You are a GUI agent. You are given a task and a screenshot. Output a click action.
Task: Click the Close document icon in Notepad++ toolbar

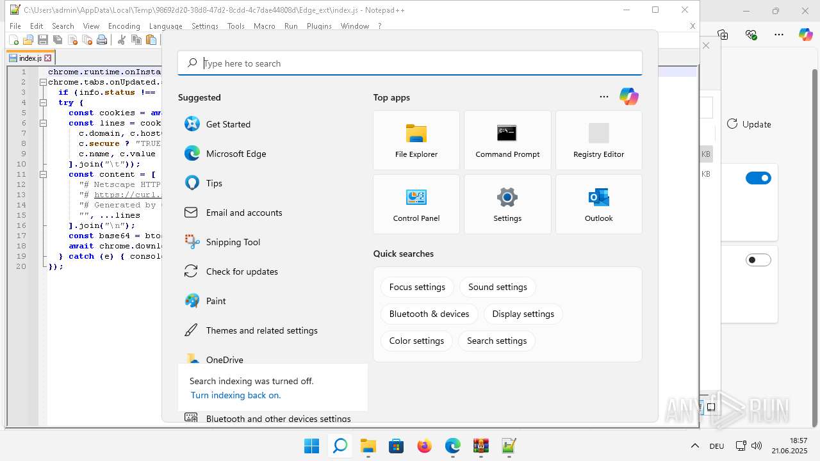[x=72, y=40]
